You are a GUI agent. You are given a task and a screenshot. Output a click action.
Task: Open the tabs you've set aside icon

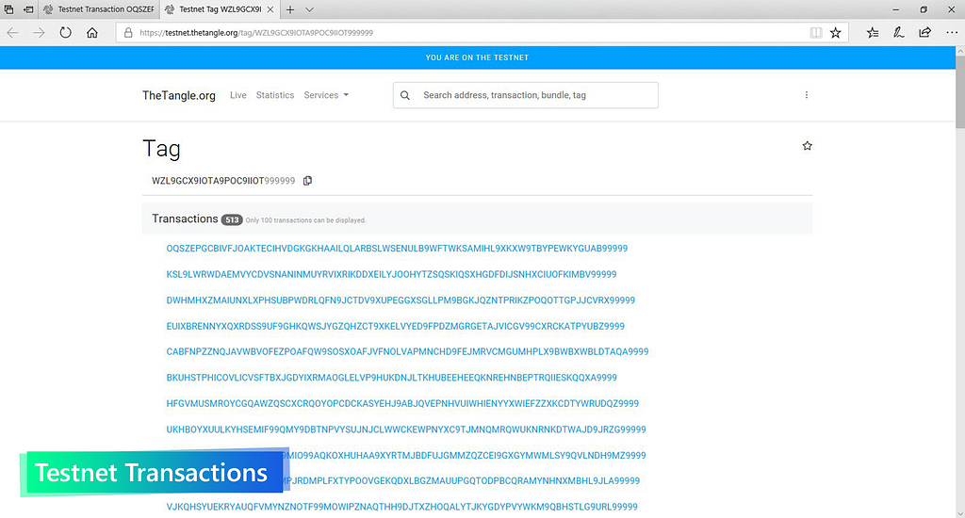[x=8, y=9]
